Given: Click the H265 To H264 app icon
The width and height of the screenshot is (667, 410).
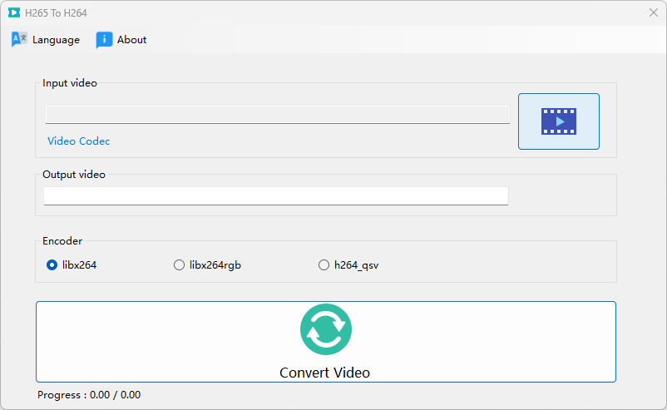Looking at the screenshot, I should [14, 12].
